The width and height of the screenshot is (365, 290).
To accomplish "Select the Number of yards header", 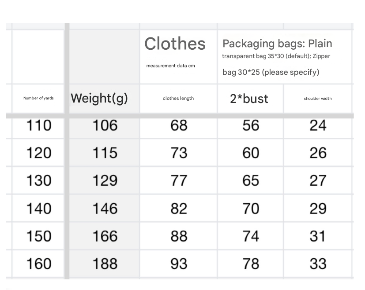I will tap(38, 98).
